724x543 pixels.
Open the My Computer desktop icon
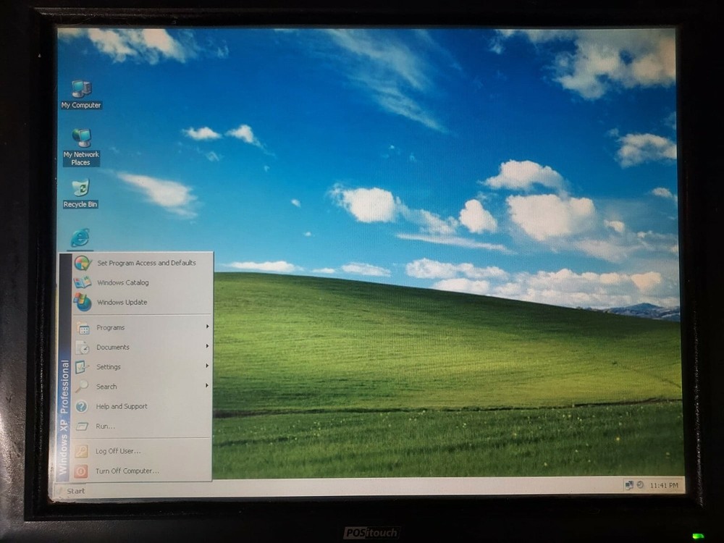point(81,90)
